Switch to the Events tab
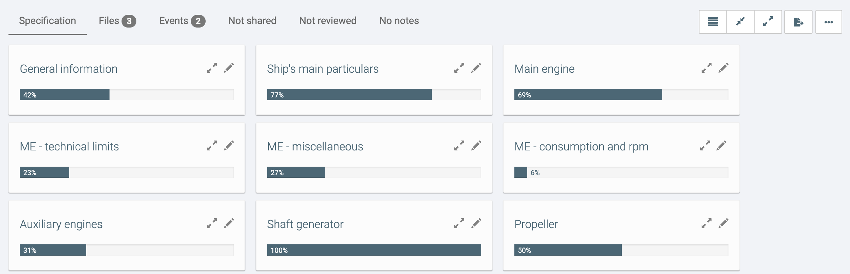The height and width of the screenshot is (274, 850). (x=182, y=21)
